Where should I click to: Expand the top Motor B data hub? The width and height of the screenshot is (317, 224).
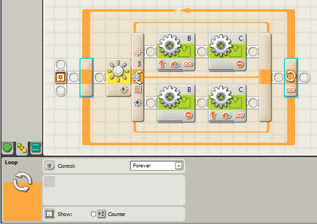tap(170, 70)
